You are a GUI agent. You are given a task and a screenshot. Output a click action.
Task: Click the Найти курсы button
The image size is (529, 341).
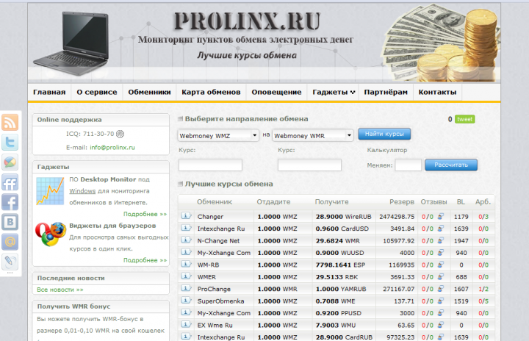pyautogui.click(x=384, y=134)
